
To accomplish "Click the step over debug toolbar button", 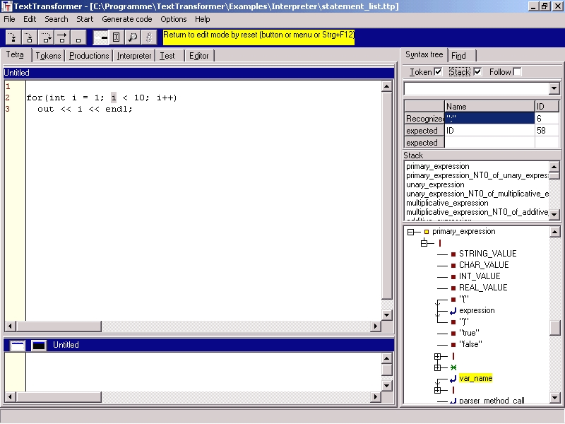I will click(30, 37).
